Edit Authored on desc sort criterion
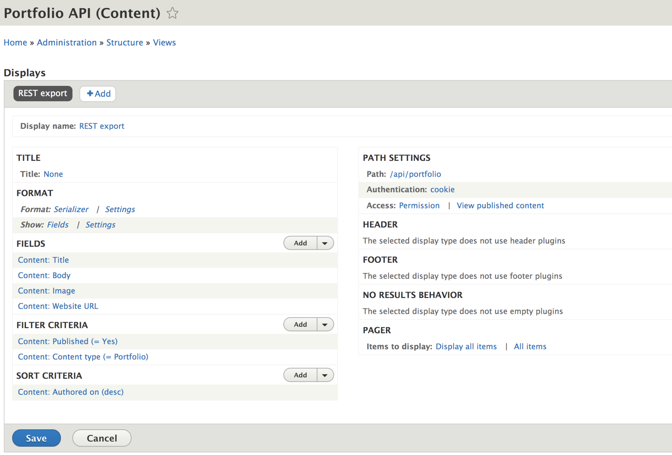672x455 pixels. [71, 392]
